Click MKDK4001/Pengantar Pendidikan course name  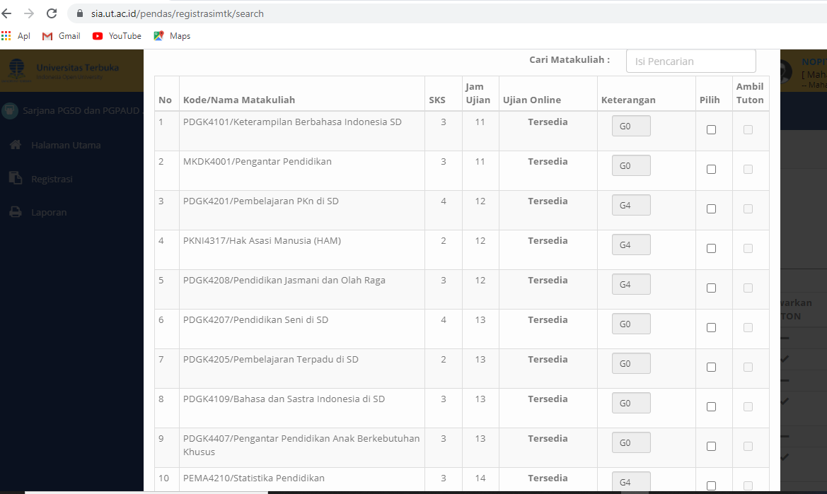click(x=258, y=161)
